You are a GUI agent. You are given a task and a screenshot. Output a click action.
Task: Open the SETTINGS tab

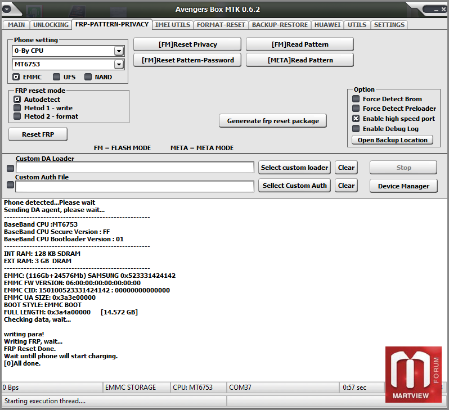[x=389, y=25]
